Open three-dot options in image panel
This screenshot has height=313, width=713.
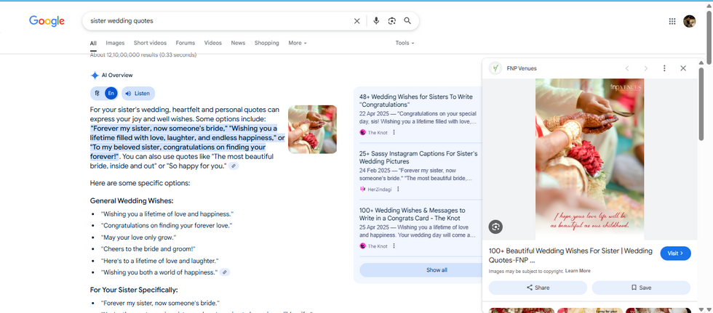tap(664, 68)
